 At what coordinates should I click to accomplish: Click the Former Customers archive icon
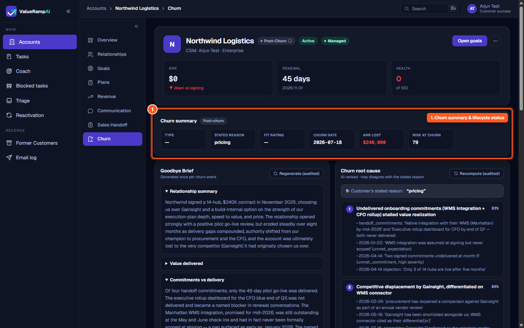(9, 143)
